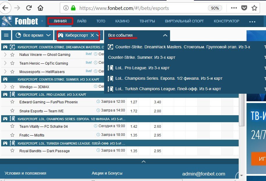Save page to Pocket

coord(244,8)
